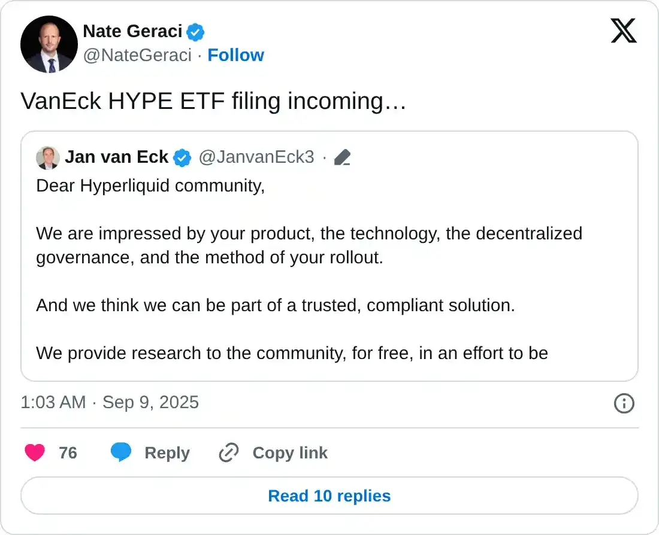Screen dimensions: 659x535
Task: Open Jan van Eck's small avatar
Action: click(48, 157)
